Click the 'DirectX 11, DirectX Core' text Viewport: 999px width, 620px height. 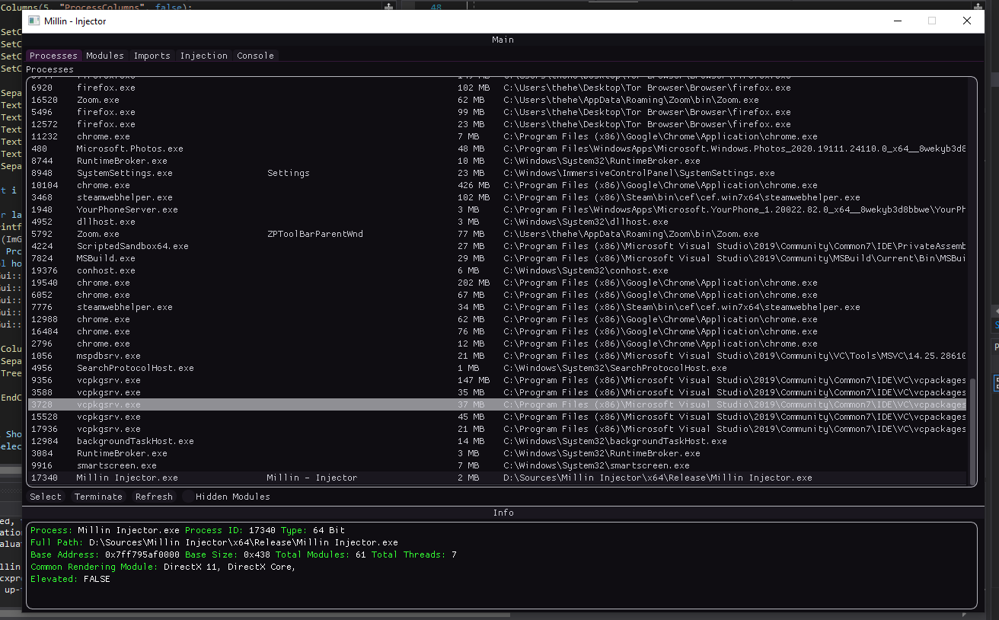pos(229,567)
